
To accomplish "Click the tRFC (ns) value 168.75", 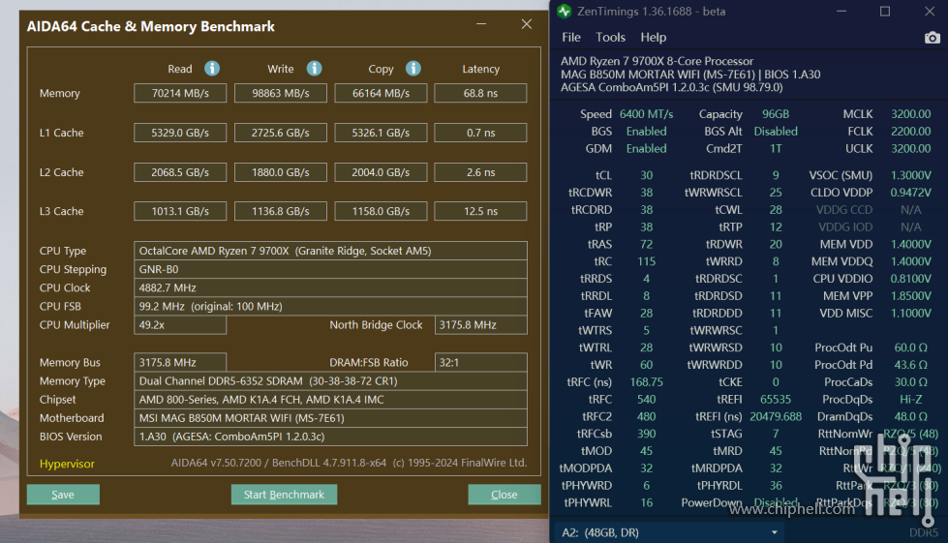I will pos(646,382).
